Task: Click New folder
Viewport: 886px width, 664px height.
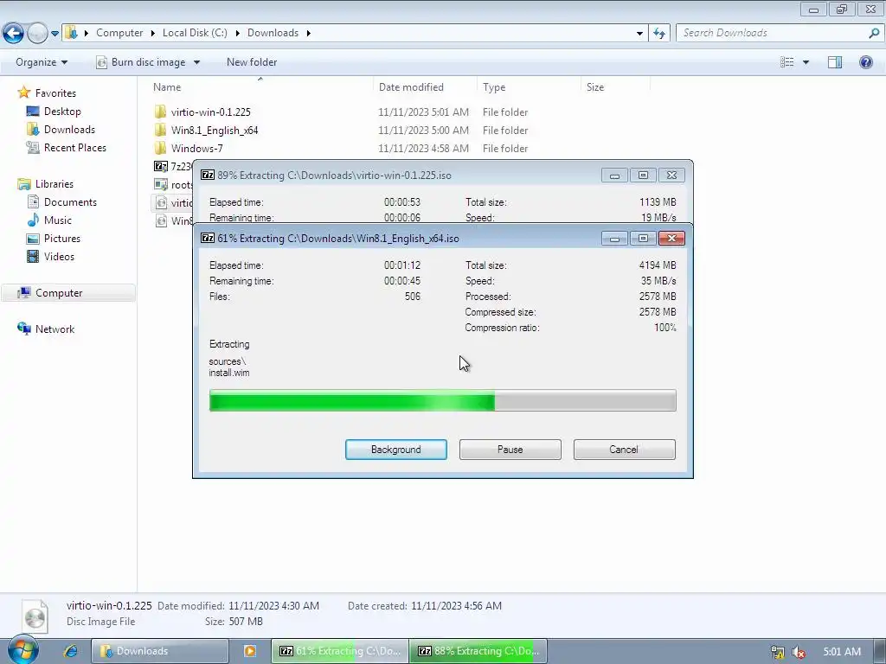Action: (x=252, y=62)
